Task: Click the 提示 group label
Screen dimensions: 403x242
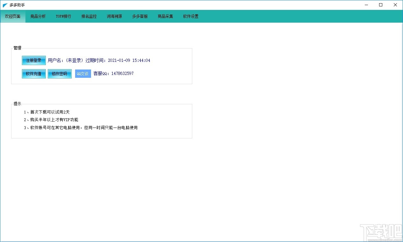Action: click(17, 104)
